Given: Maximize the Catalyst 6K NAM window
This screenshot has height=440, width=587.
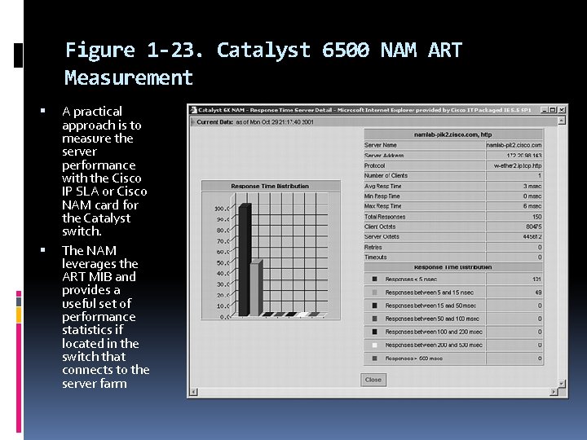Looking at the screenshot, I should [553, 110].
